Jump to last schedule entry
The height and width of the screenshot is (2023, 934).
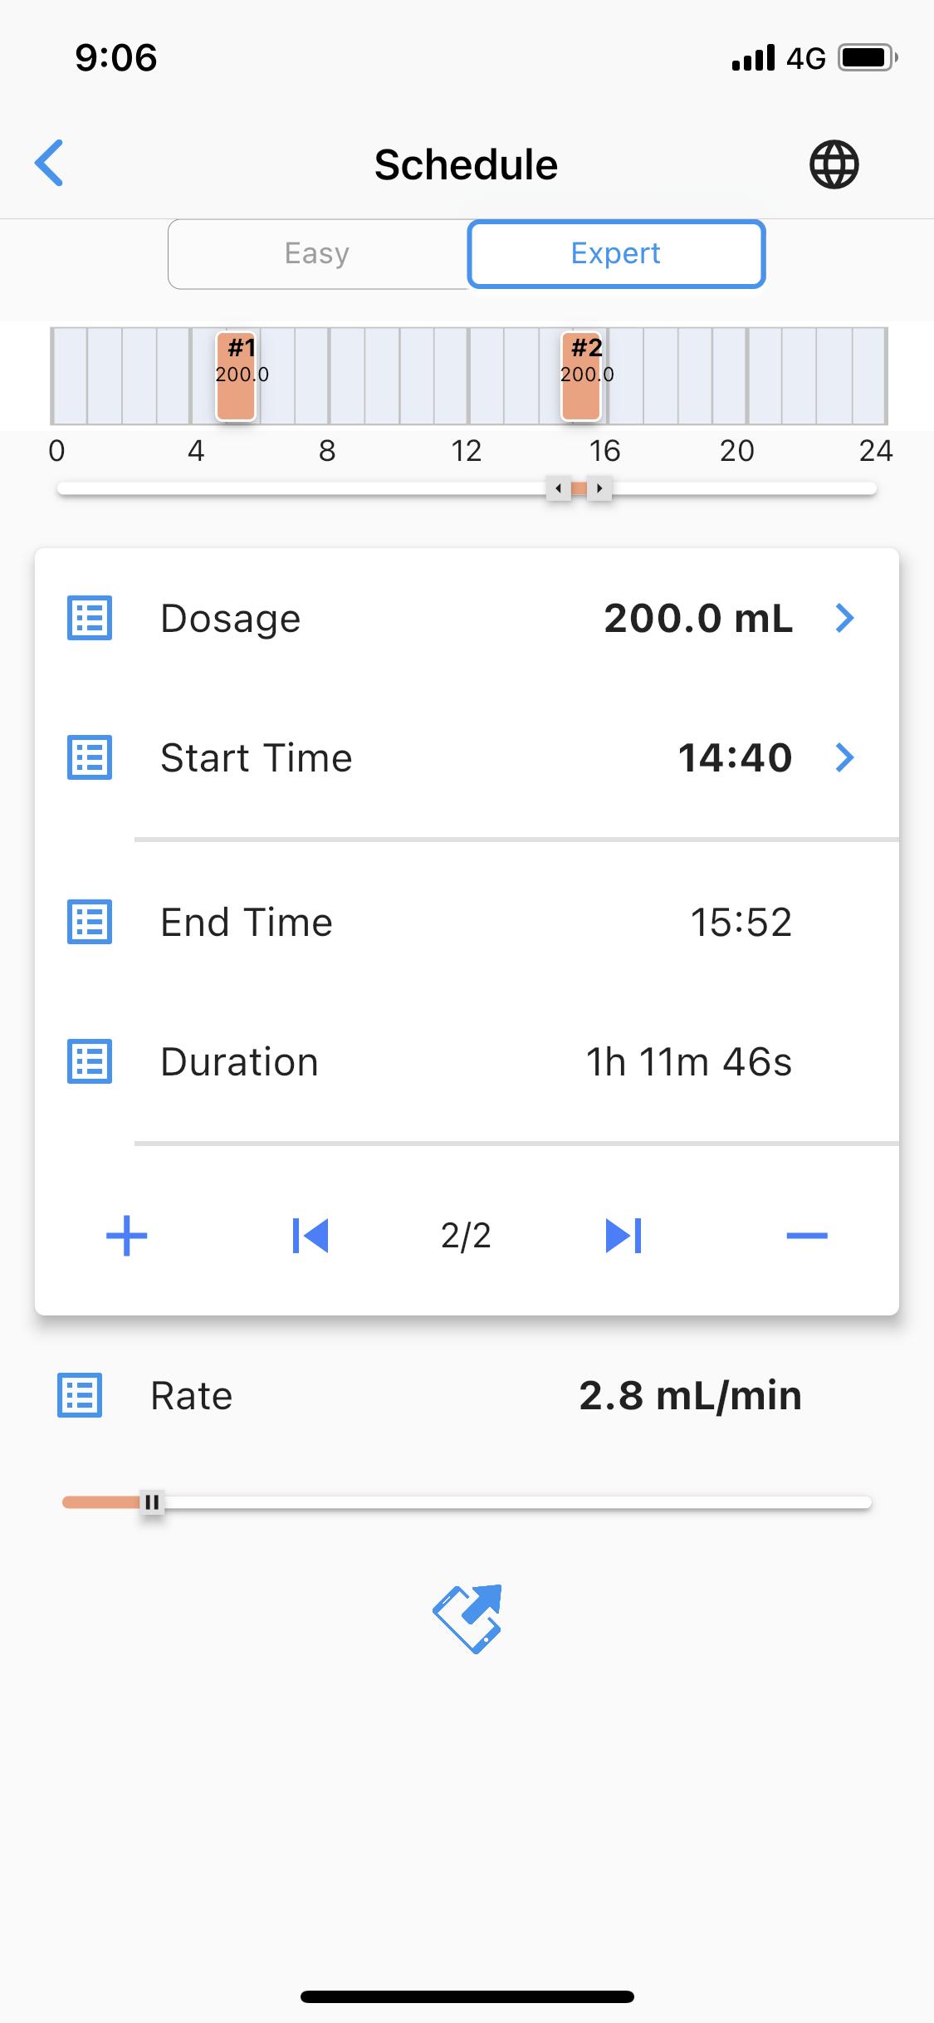pyautogui.click(x=623, y=1236)
